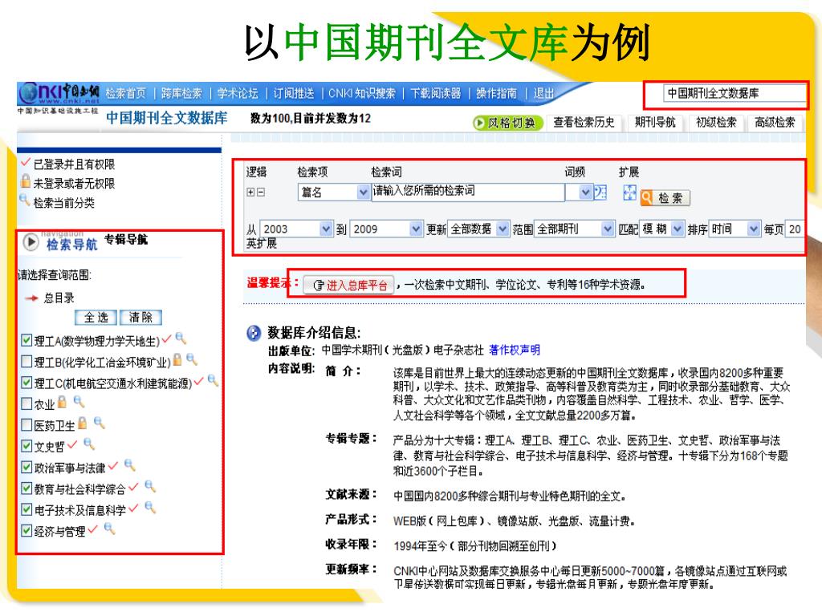Click red checkmark beside 经济与管理 row
Image resolution: width=822 pixels, height=616 pixels.
pos(93,529)
